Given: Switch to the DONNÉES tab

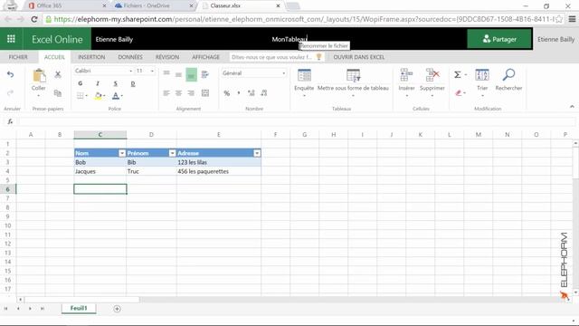Looking at the screenshot, I should [x=130, y=57].
